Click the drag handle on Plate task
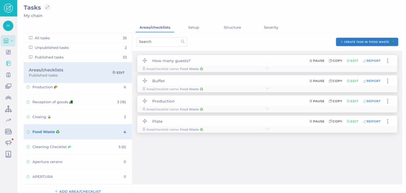 coord(145,121)
